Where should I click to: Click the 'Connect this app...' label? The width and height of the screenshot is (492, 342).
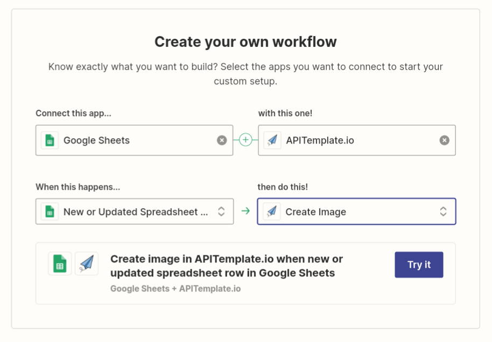click(x=73, y=113)
